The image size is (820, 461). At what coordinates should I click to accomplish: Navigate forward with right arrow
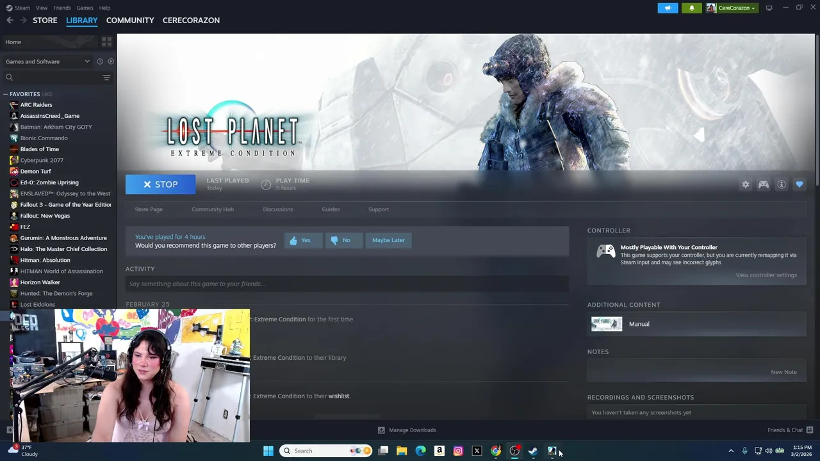23,20
